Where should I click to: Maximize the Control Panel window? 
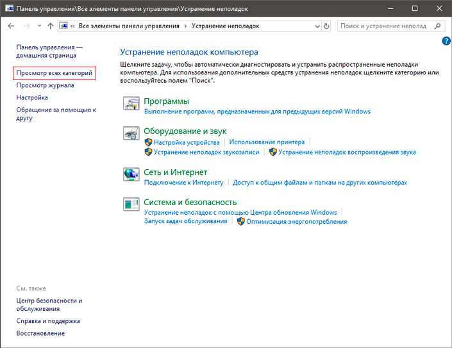pyautogui.click(x=415, y=8)
